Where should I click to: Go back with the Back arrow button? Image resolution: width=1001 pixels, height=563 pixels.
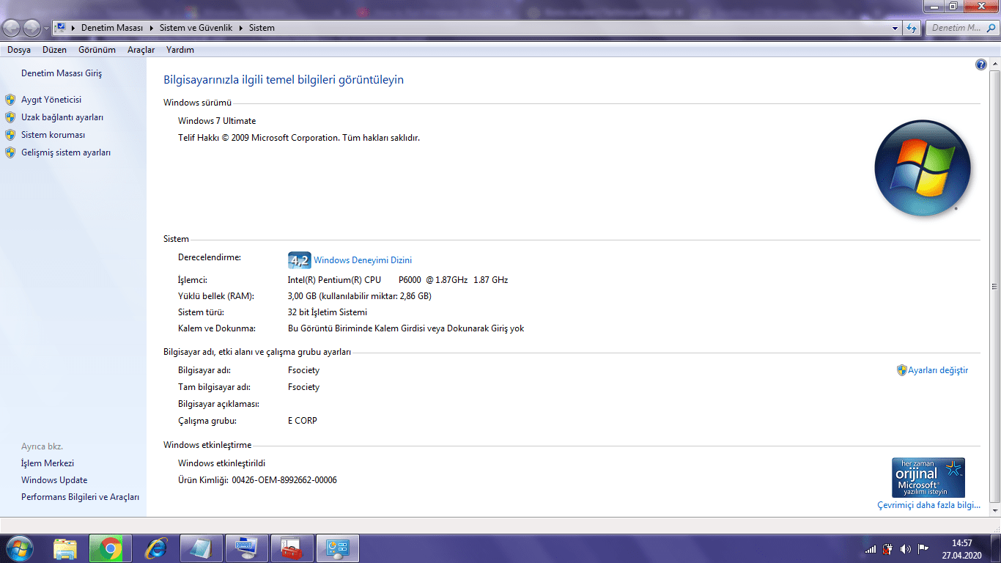tap(12, 28)
